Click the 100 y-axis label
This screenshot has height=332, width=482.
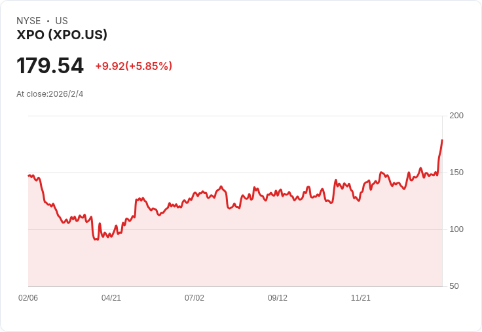tap(456, 229)
